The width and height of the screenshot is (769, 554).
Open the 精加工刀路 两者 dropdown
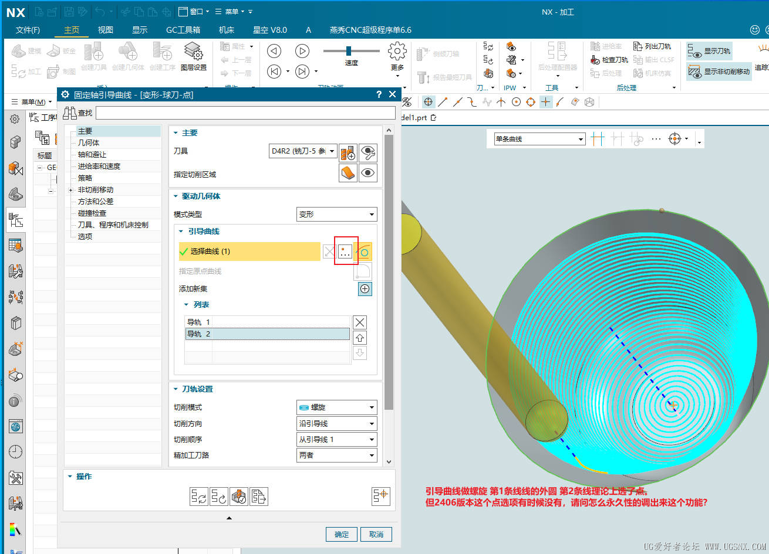(337, 455)
